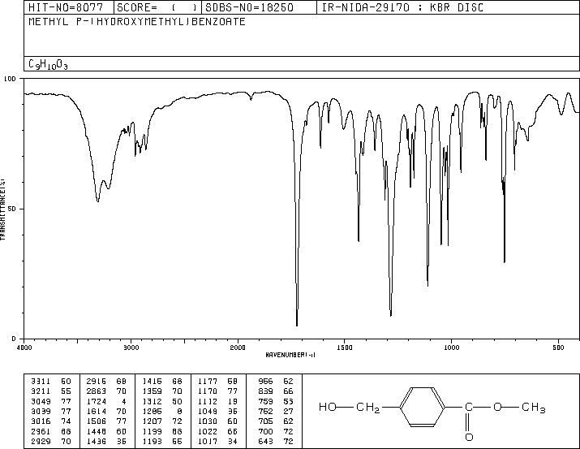Click the 1416 peak table entry

[x=152, y=382]
